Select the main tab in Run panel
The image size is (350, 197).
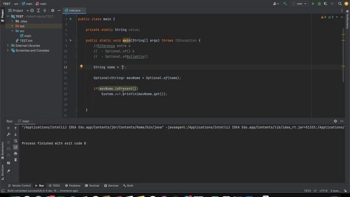point(26,121)
